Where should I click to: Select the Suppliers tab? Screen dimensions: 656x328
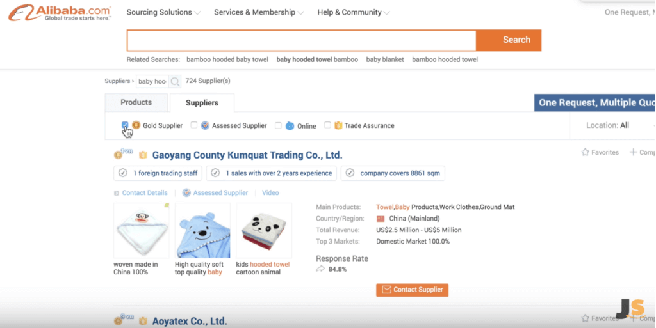click(202, 103)
